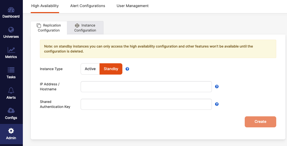Set Instance Type to Standby
Screen dimensions: 287x146
click(x=111, y=69)
